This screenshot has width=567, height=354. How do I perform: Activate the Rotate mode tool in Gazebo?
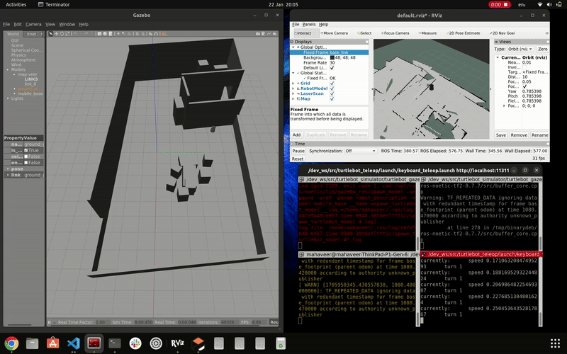pyautogui.click(x=62, y=33)
